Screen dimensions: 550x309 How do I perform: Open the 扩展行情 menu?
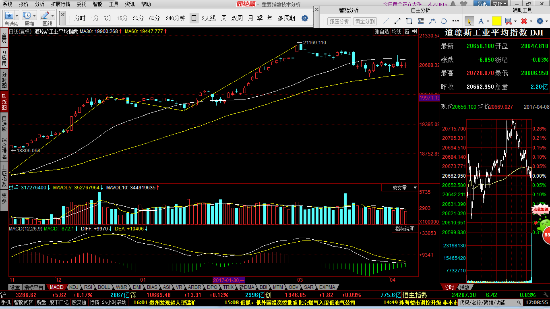(x=60, y=4)
